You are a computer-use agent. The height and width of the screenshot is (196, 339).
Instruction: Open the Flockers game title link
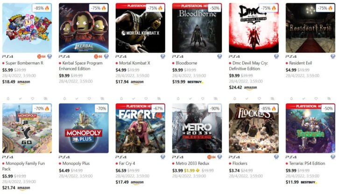click(x=240, y=163)
